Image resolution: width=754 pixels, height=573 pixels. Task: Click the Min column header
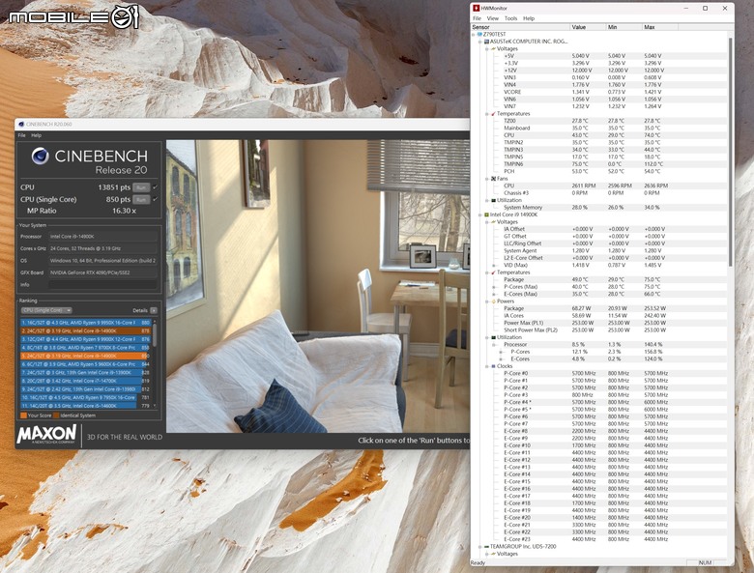(x=623, y=27)
